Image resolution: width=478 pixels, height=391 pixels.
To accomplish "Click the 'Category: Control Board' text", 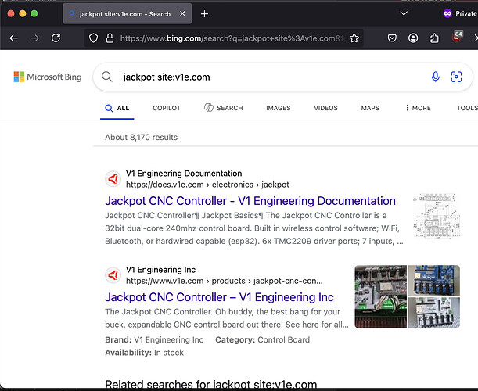I will 263,340.
